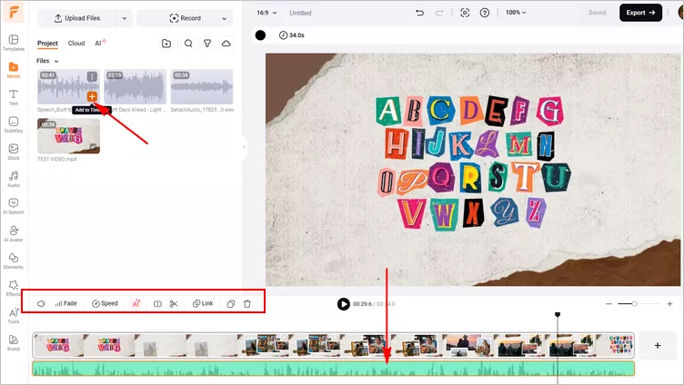Open the help question mark icon
This screenshot has height=385, width=684.
click(484, 13)
